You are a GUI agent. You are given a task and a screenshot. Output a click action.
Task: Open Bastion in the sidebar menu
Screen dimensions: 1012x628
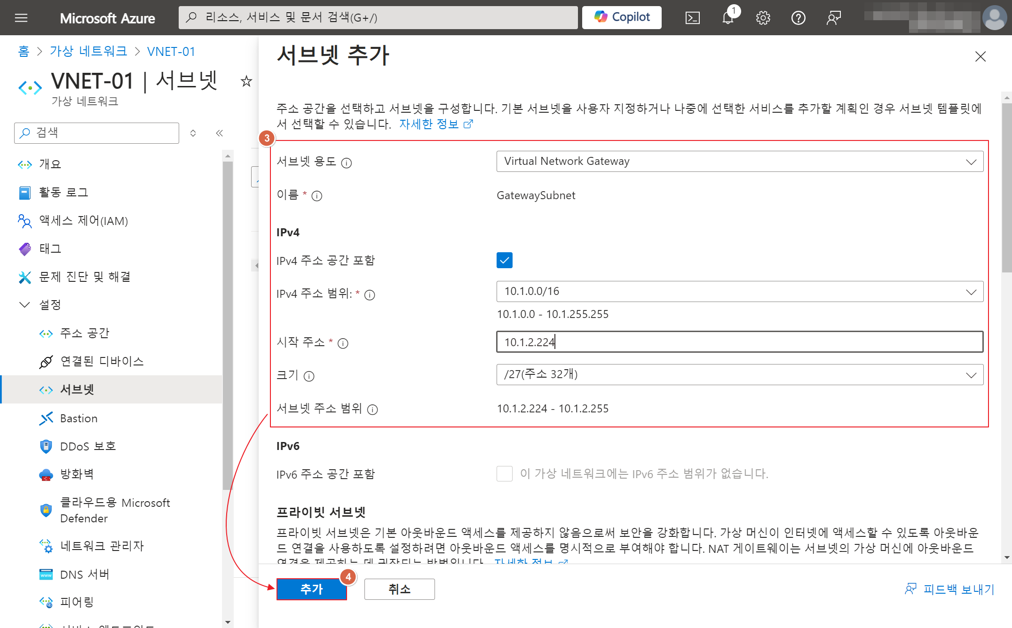coord(79,419)
